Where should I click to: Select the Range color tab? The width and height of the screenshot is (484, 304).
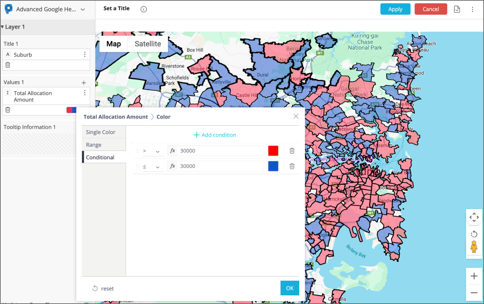[94, 145]
